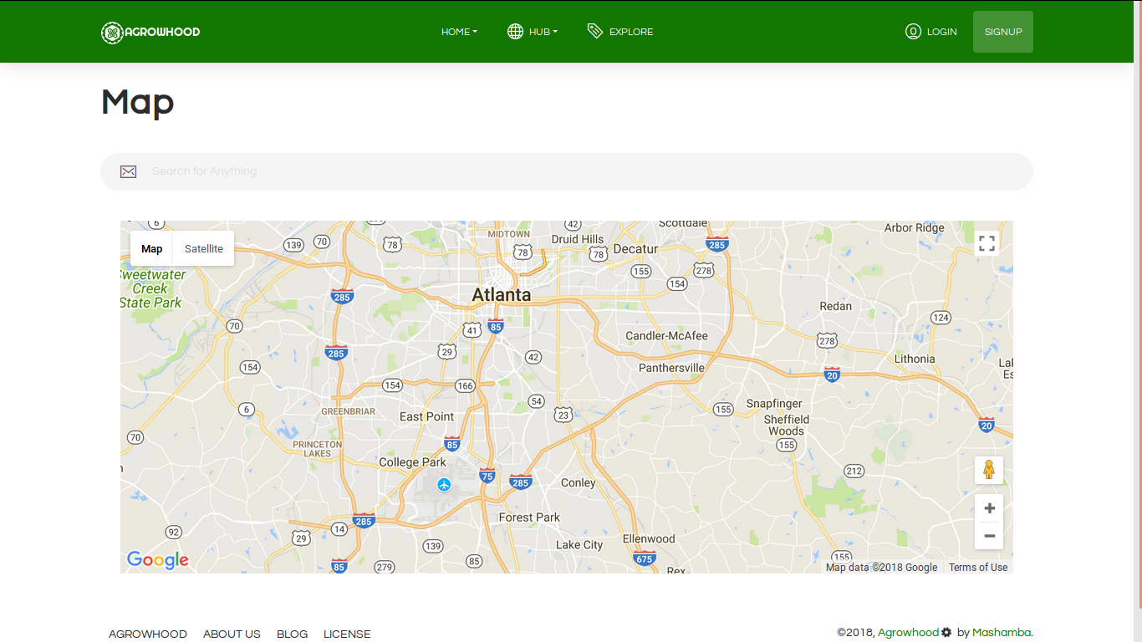Toggle fullscreen map view
The width and height of the screenshot is (1142, 642).
pos(987,243)
